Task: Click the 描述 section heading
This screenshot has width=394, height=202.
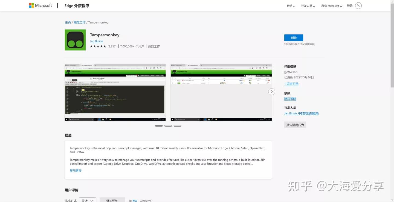Action: click(68, 135)
